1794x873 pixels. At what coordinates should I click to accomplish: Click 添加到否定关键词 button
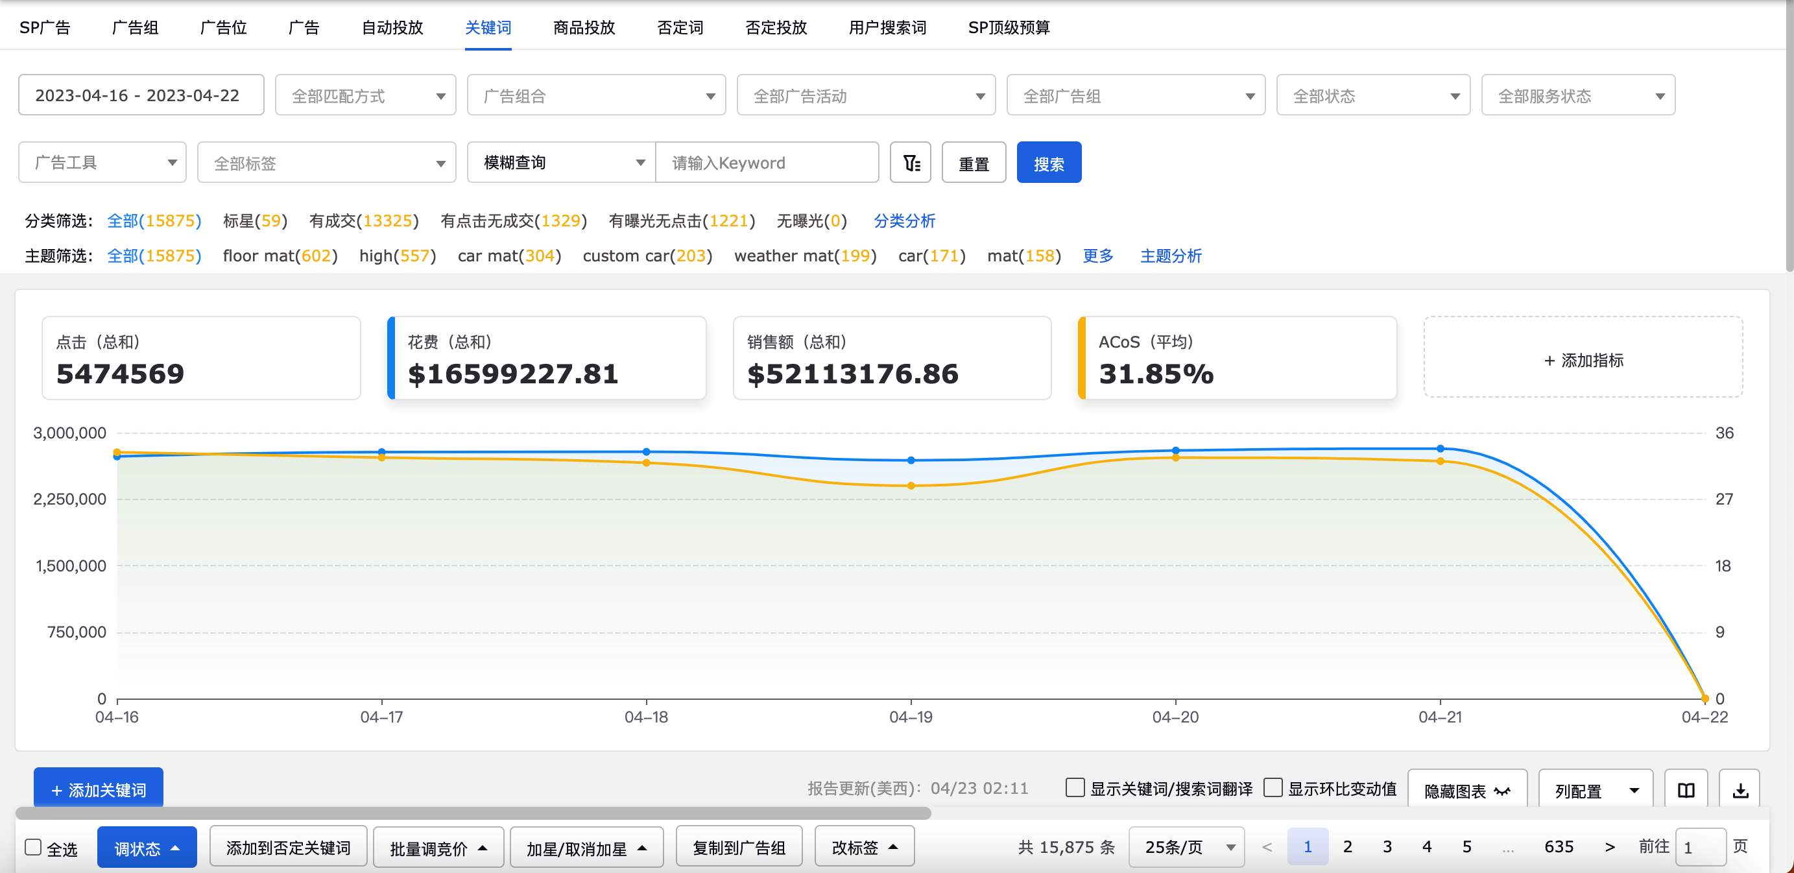point(289,847)
